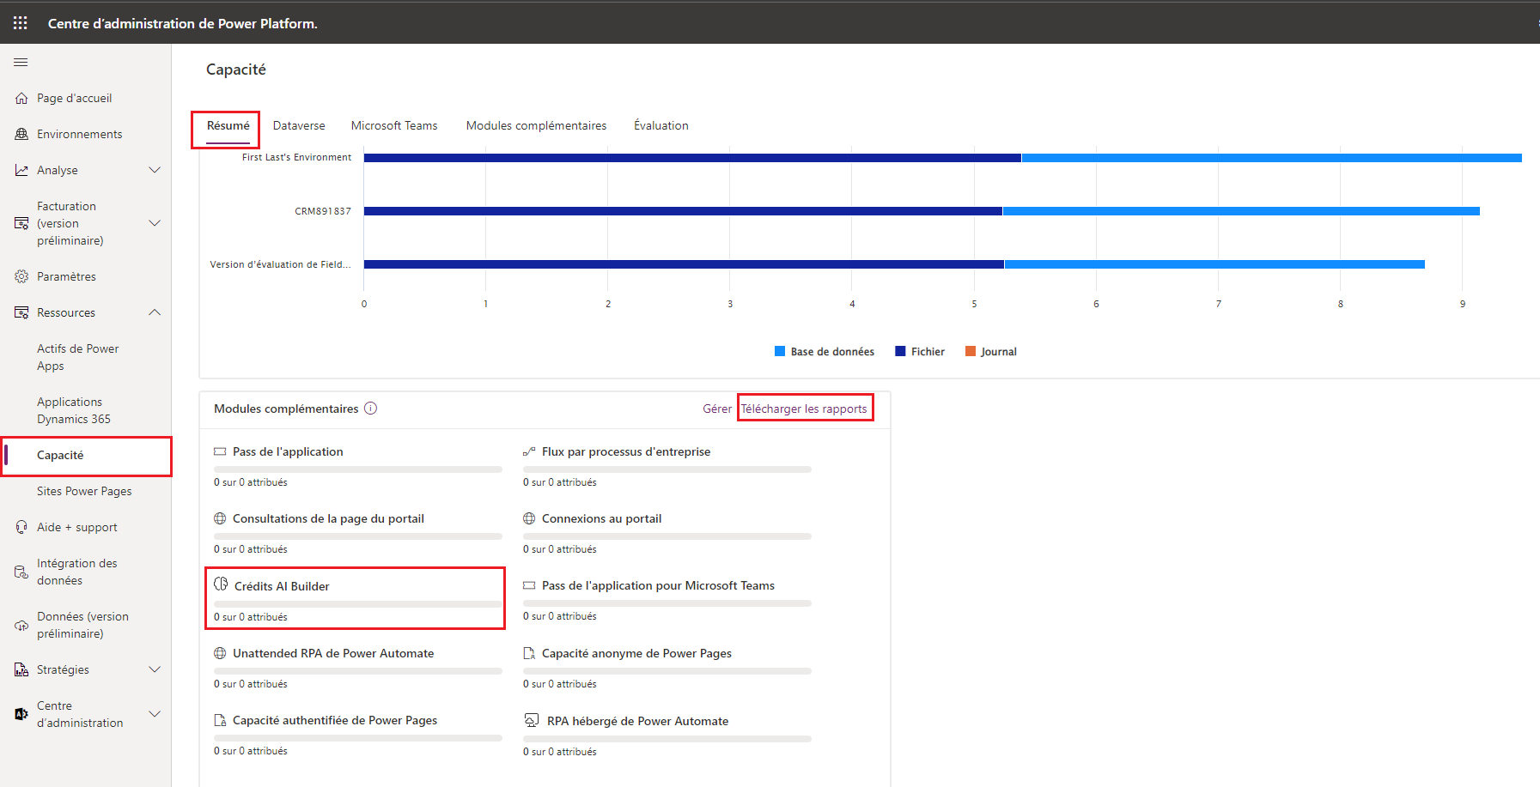Open the Microsoft Teams tab

(394, 126)
